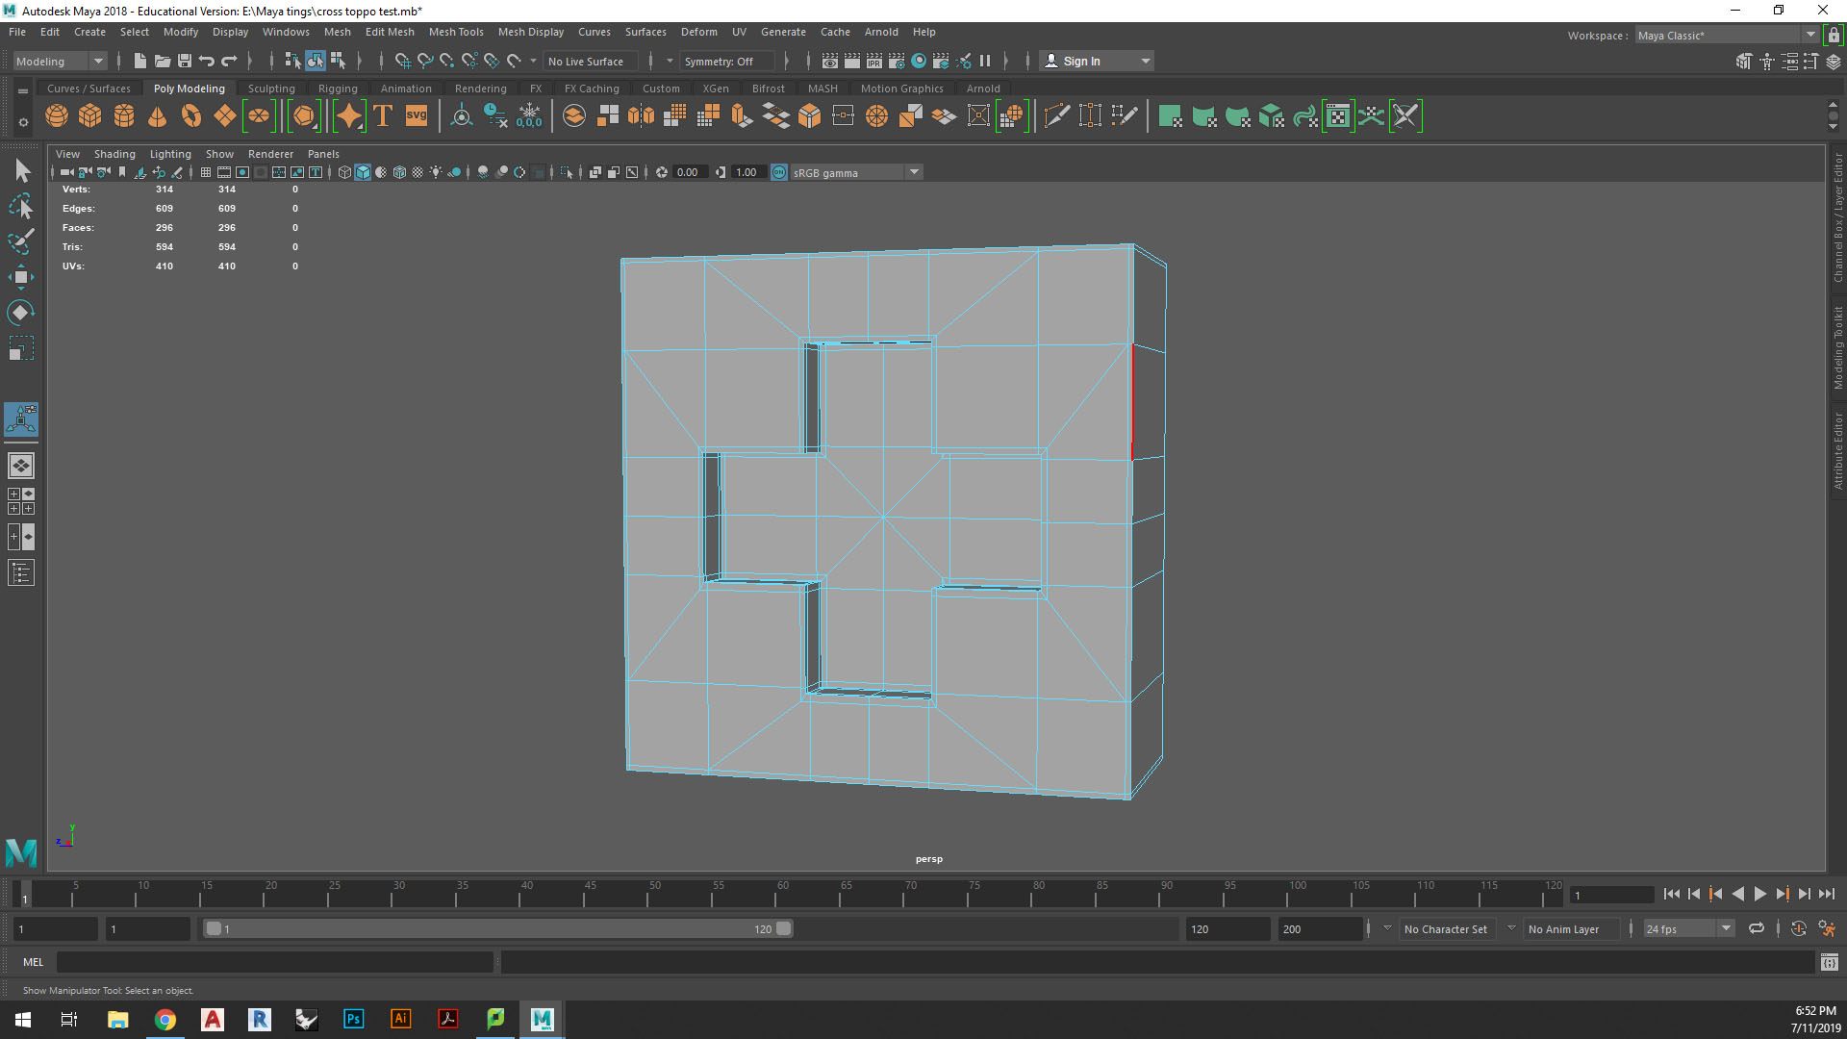Click the playback end time field 120

1227,928
